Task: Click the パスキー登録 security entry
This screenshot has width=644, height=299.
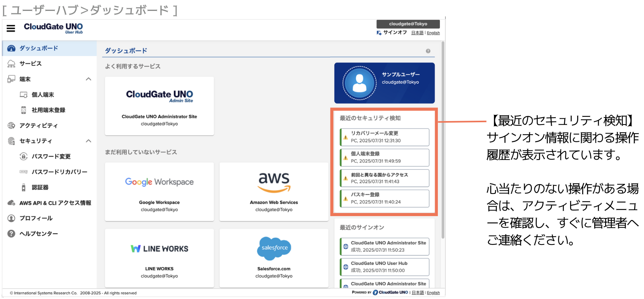Action: point(384,199)
